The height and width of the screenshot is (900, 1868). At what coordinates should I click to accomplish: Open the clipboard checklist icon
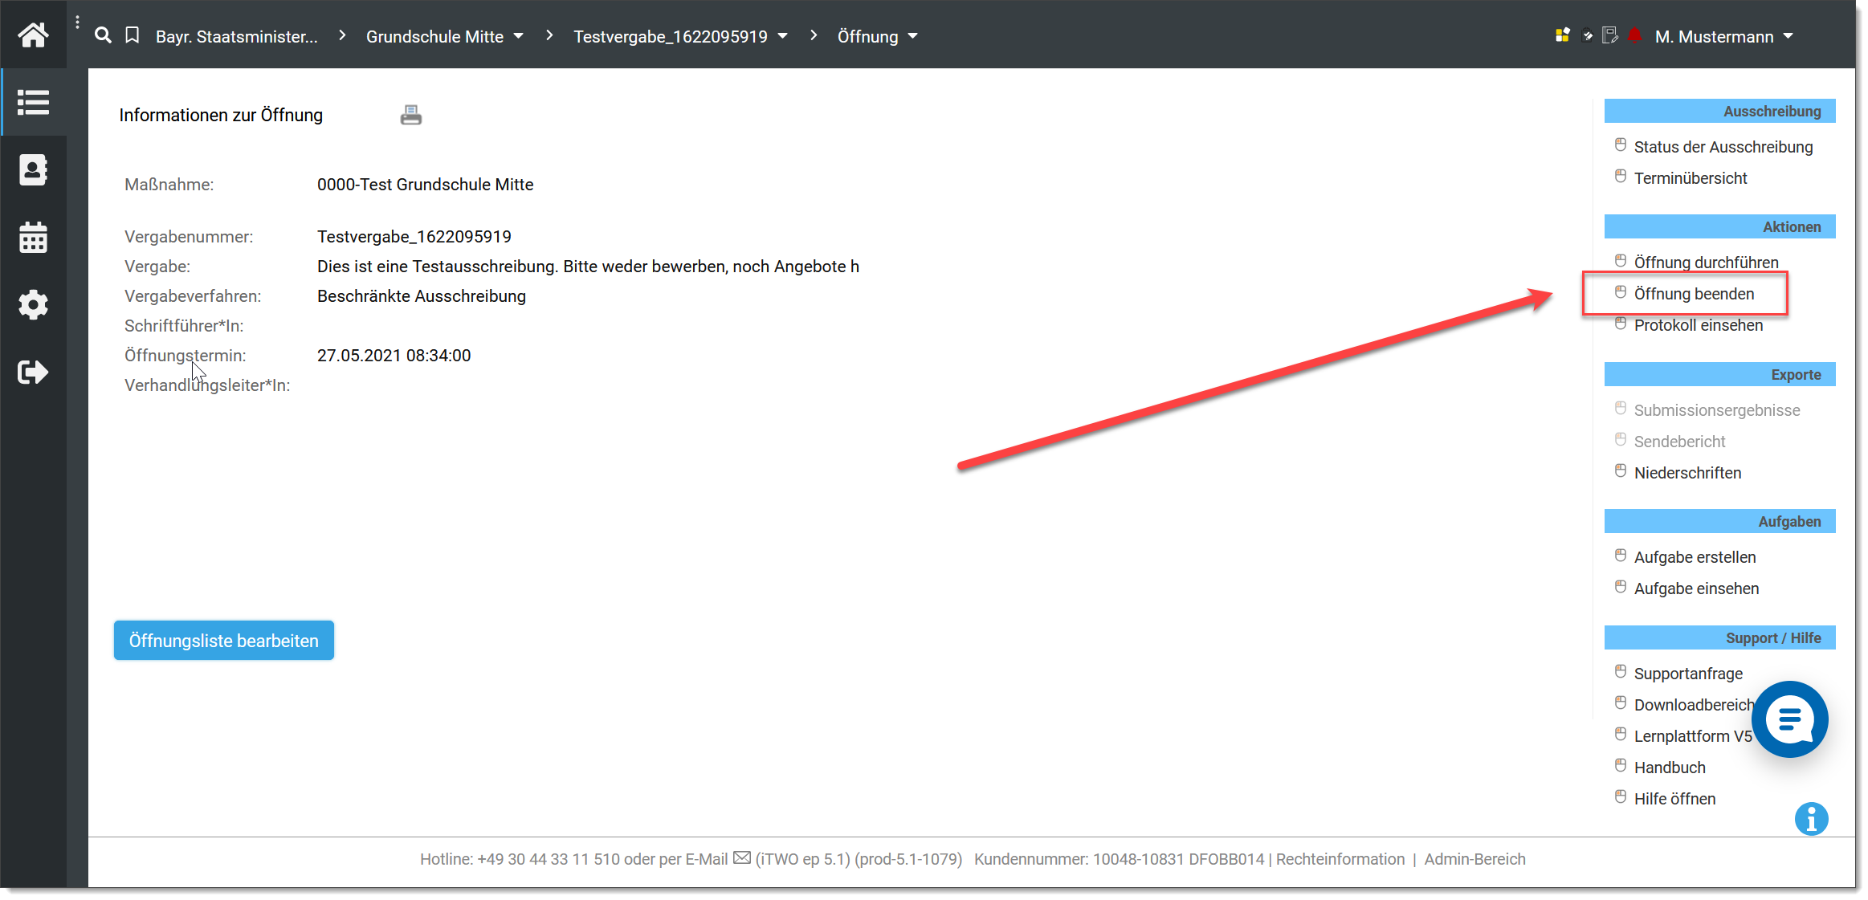click(x=1587, y=35)
